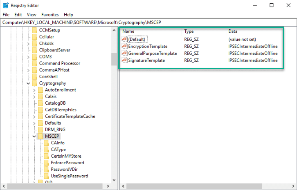Select the UseSinglePassword key
The image size is (297, 190).
point(70,176)
